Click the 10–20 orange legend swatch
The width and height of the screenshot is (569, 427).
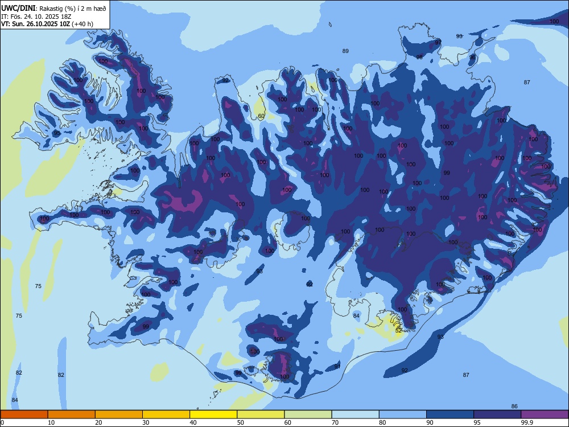click(x=72, y=414)
